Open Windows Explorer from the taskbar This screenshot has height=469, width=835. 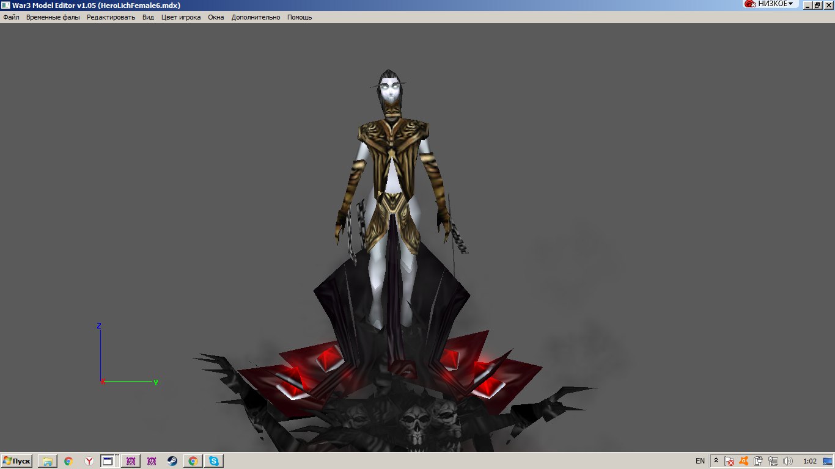pyautogui.click(x=47, y=461)
